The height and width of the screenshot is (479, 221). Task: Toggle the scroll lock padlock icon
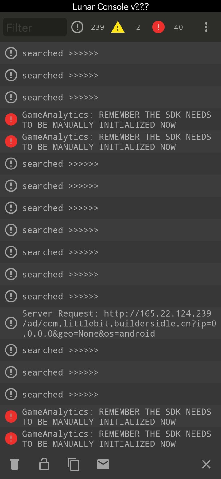44,464
